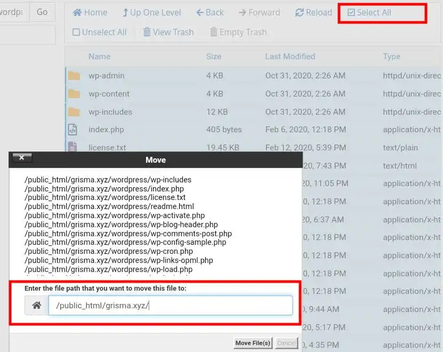Image resolution: width=443 pixels, height=352 pixels.
Task: Click wp-links-opml.php path in Move list
Action: pyautogui.click(x=119, y=260)
